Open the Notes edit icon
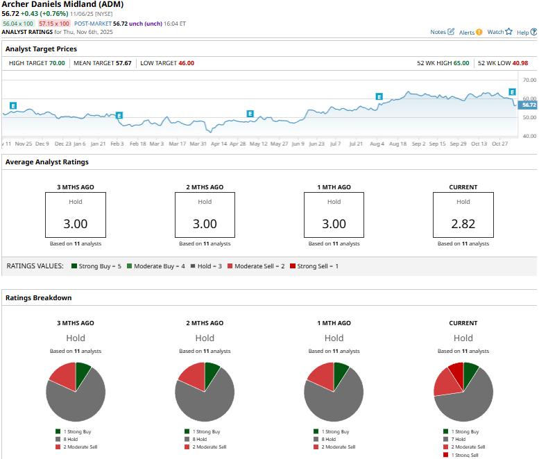539x459 pixels. tap(452, 32)
